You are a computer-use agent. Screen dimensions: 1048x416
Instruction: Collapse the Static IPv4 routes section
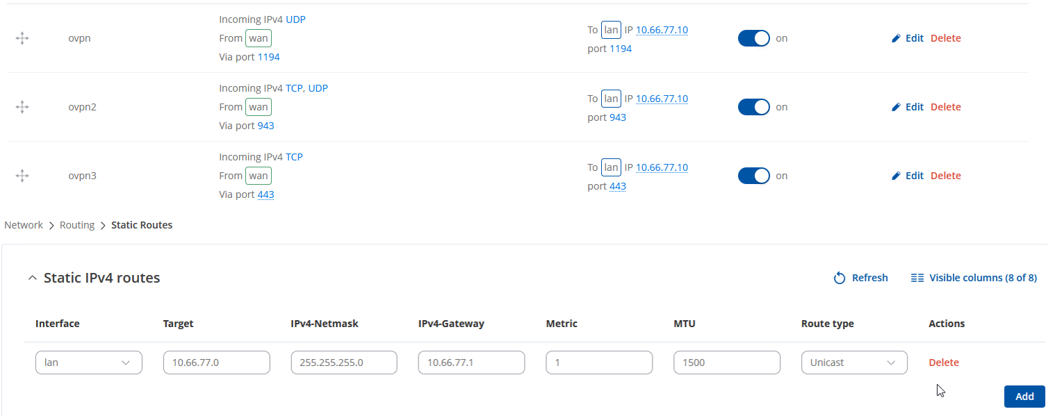point(32,278)
